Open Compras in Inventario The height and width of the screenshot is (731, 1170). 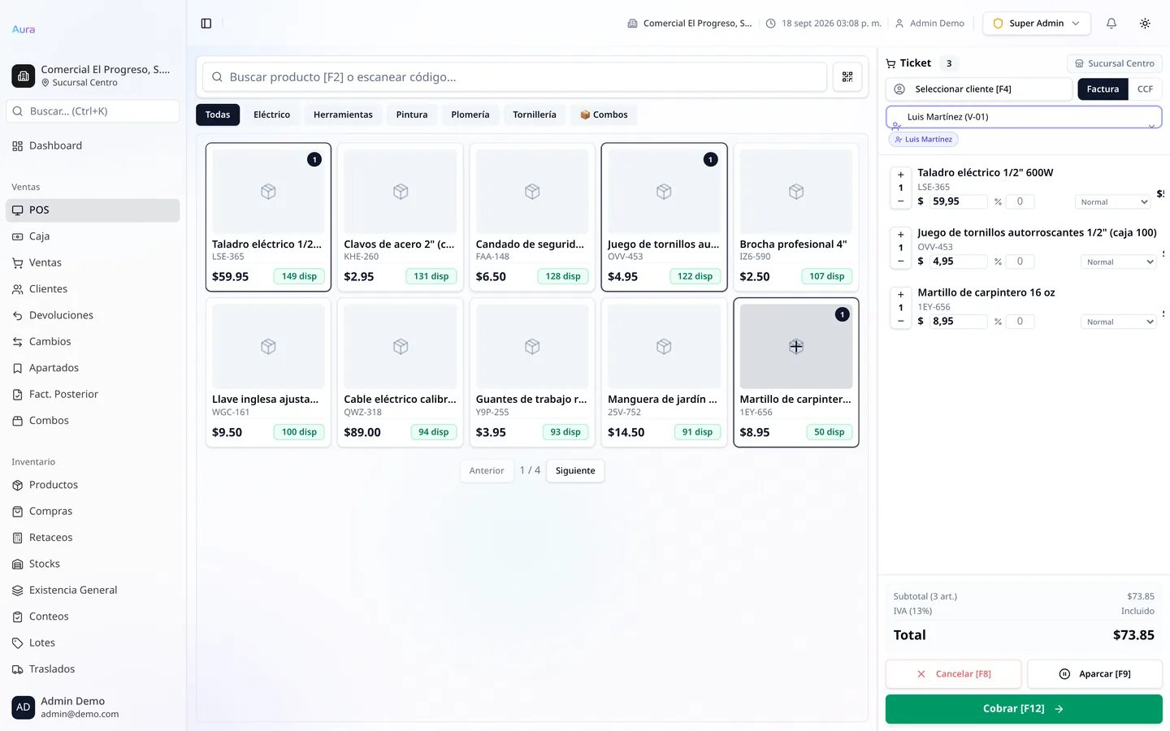93,512
